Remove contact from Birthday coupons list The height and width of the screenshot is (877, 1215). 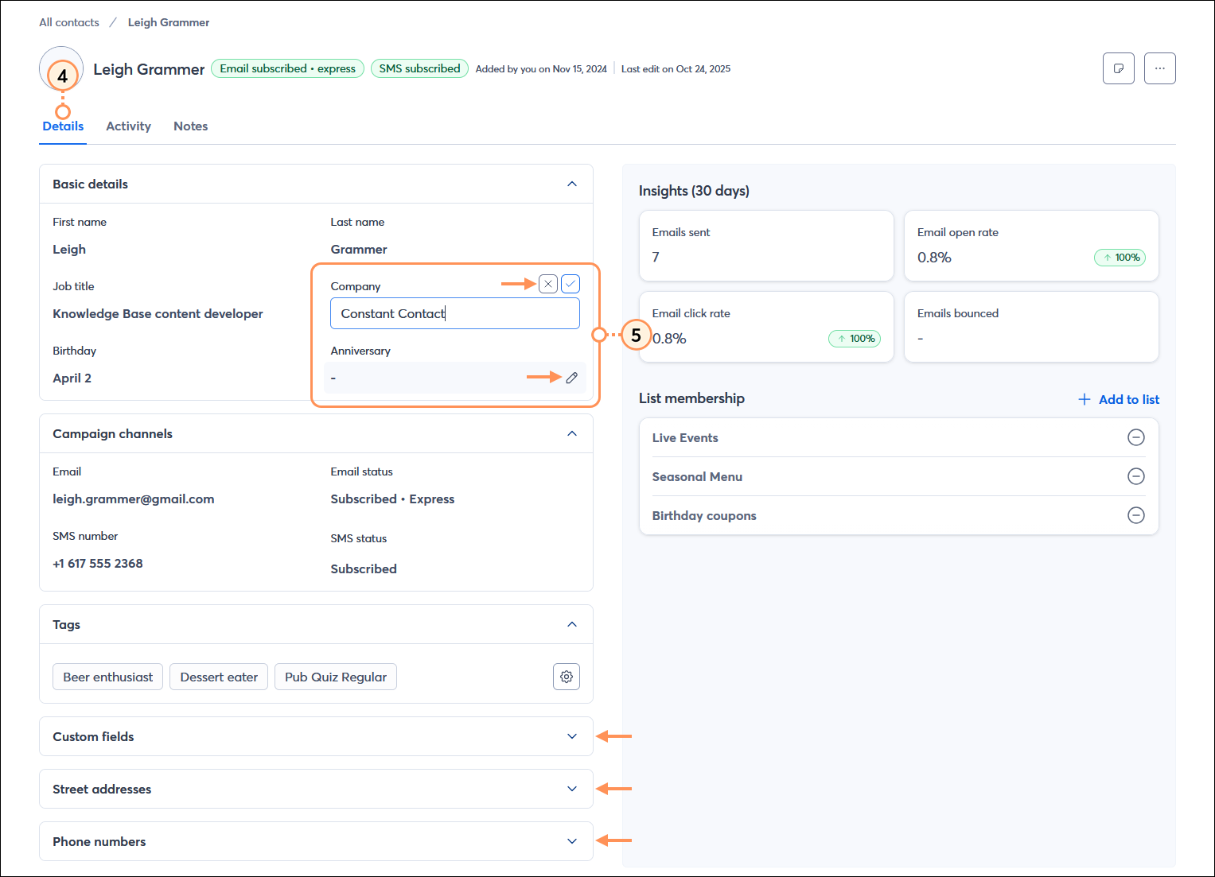1136,515
